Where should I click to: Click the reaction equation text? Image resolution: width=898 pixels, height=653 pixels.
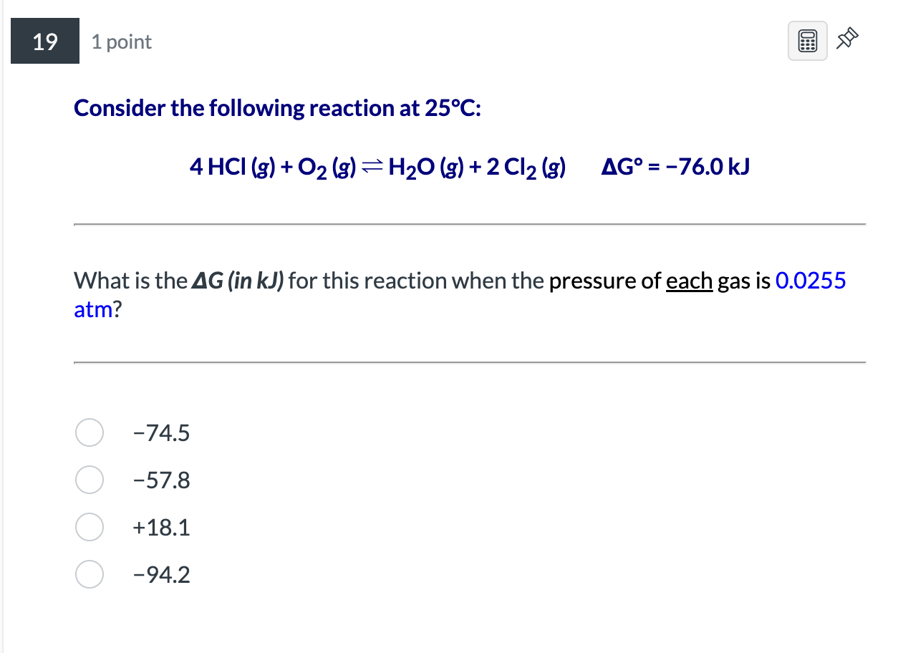coord(377,166)
